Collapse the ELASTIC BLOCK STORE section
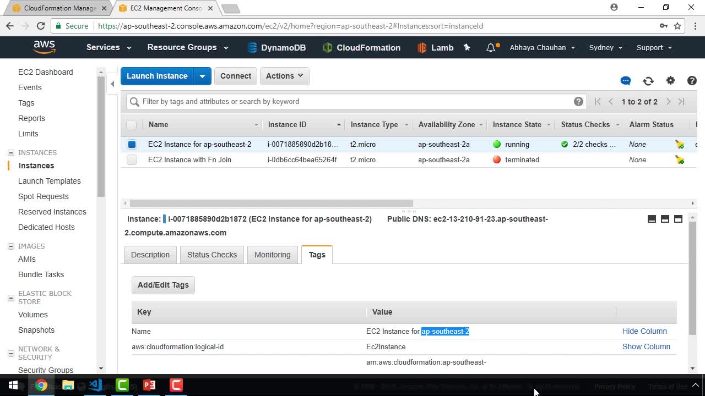The image size is (705, 396). tap(10, 298)
